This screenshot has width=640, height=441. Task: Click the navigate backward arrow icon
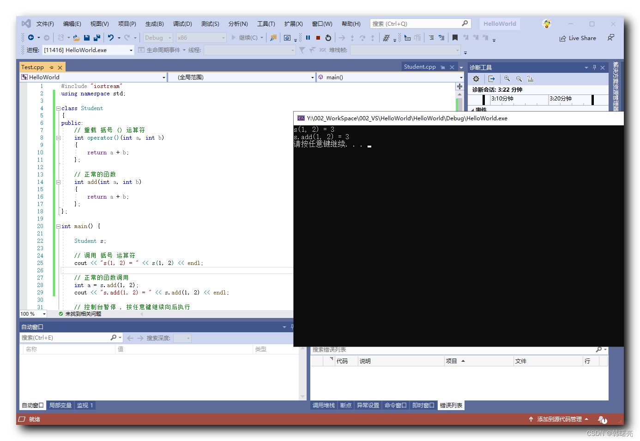click(x=31, y=38)
